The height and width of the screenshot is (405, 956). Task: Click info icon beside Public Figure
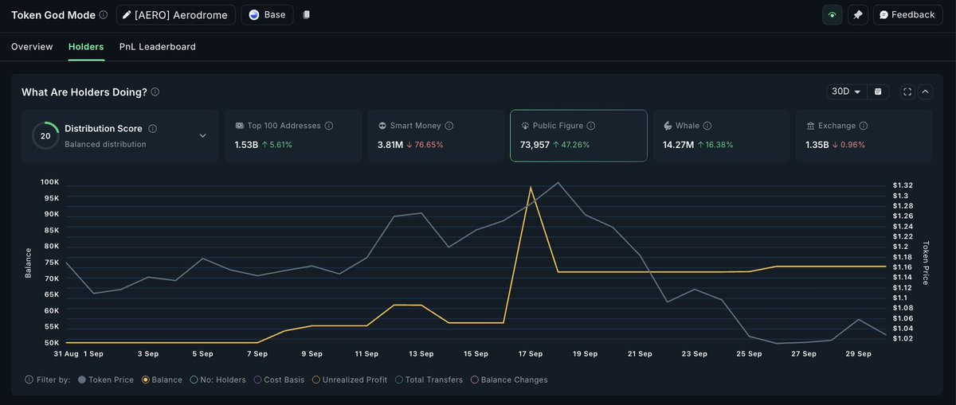pos(590,126)
